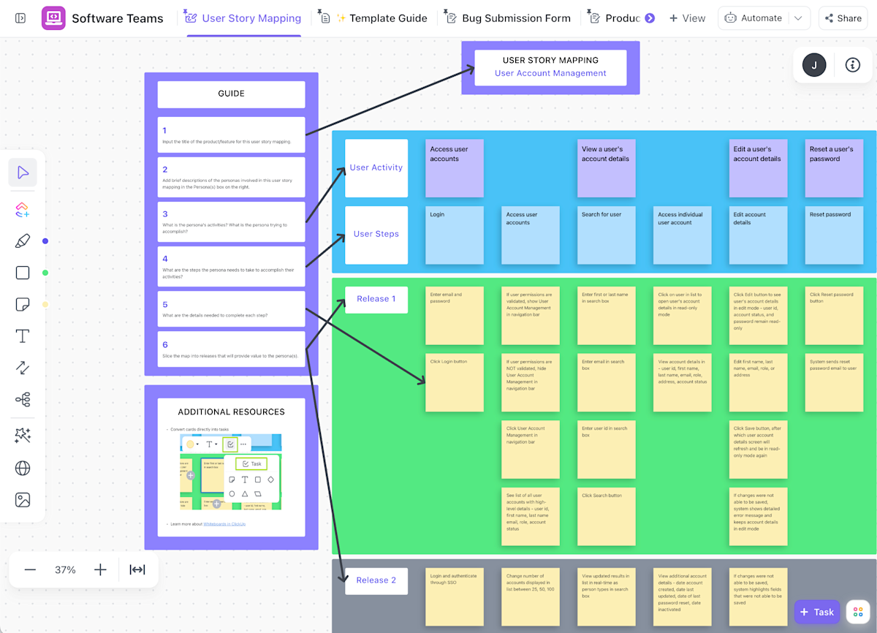Select the Marker drawing tool
877x633 pixels.
[x=23, y=241]
